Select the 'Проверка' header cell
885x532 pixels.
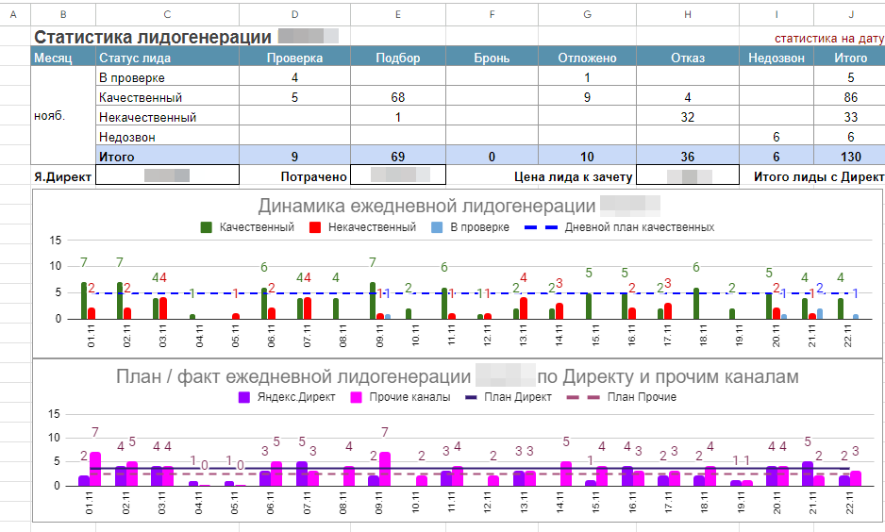coord(294,57)
